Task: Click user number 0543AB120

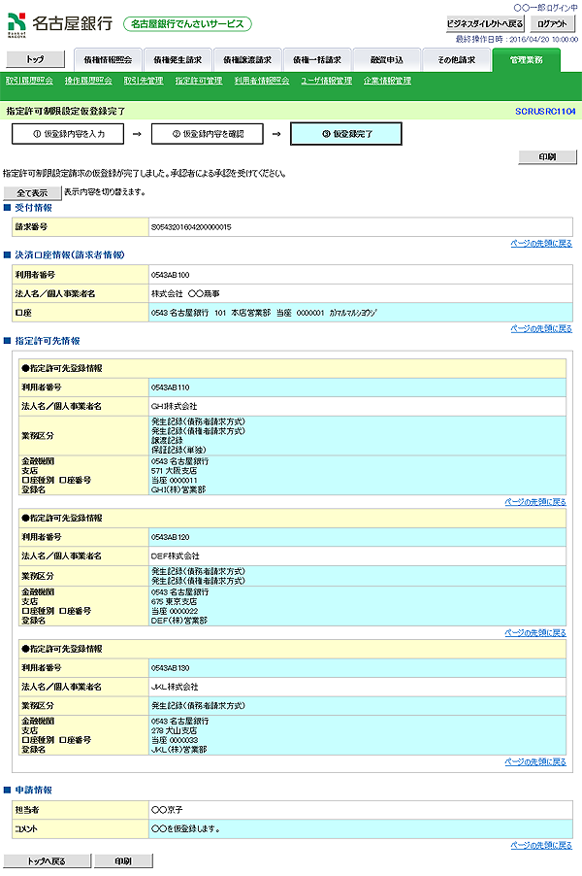Action: 170,537
